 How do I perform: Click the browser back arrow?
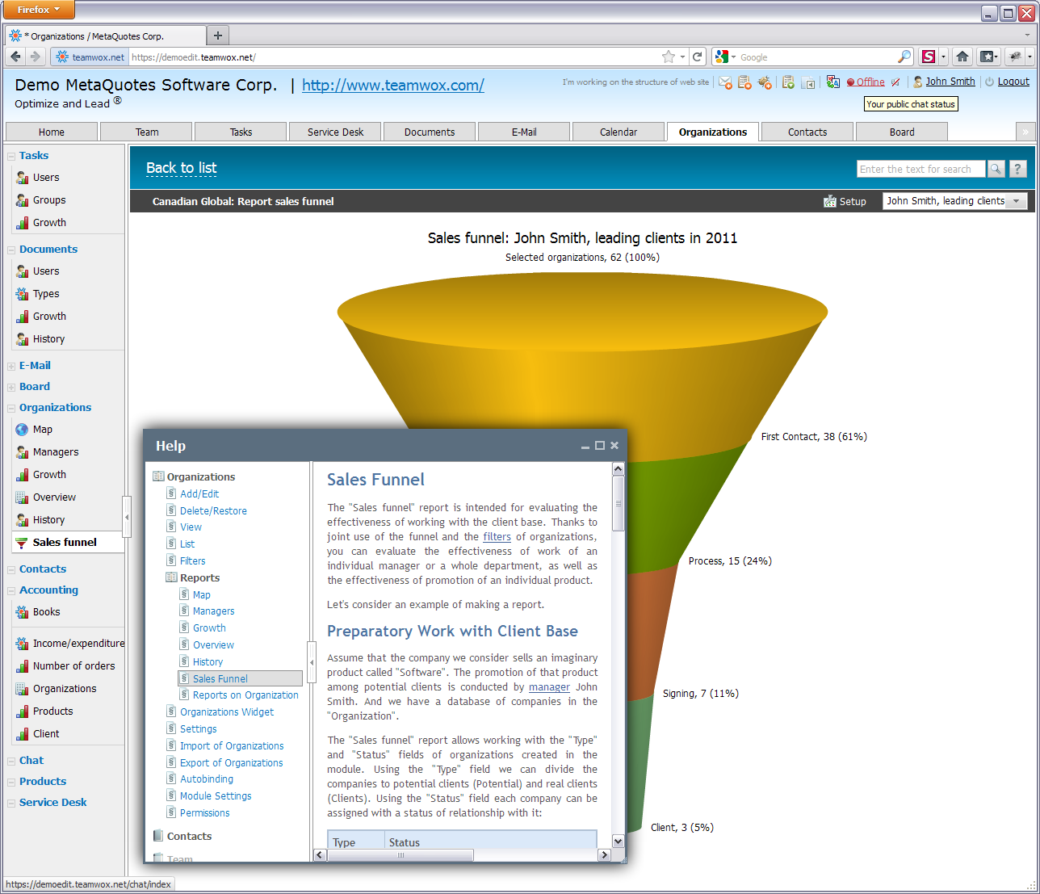click(x=15, y=57)
